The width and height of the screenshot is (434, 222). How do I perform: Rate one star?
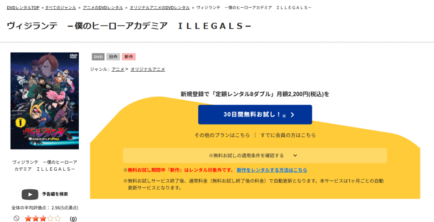pyautogui.click(x=28, y=219)
